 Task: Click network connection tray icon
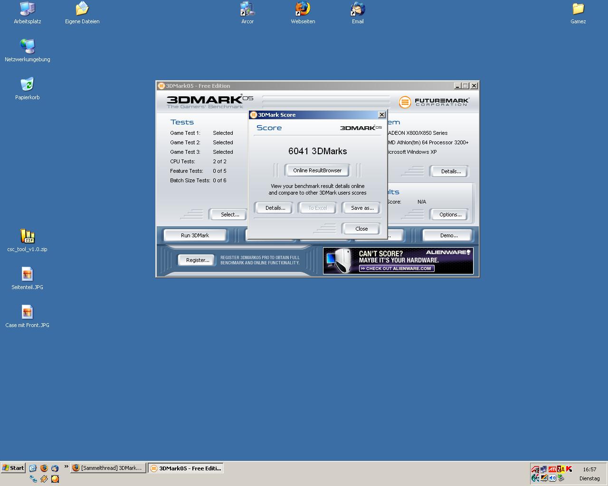pos(543,469)
